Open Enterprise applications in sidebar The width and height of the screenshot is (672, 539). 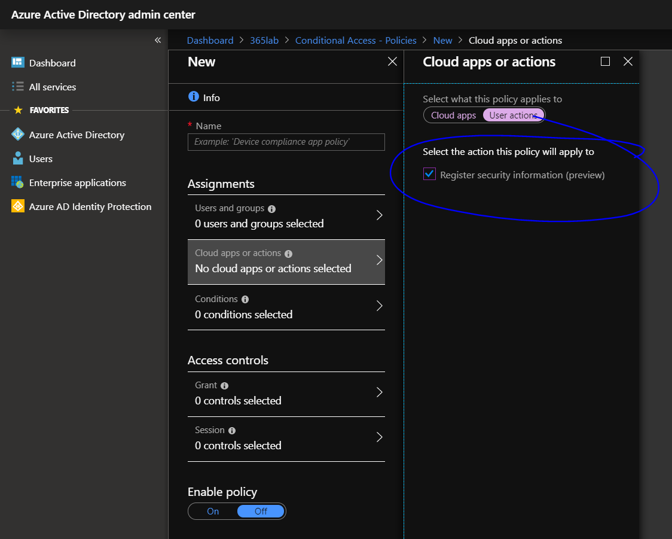(78, 183)
